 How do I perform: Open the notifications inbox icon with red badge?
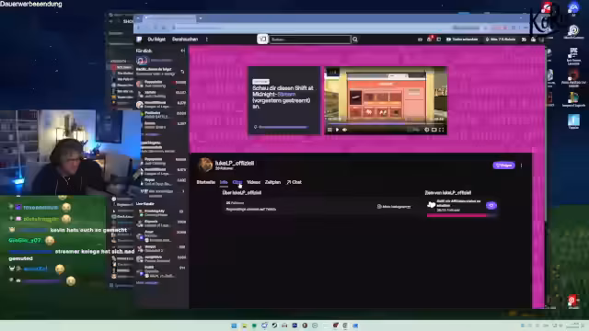pos(430,39)
